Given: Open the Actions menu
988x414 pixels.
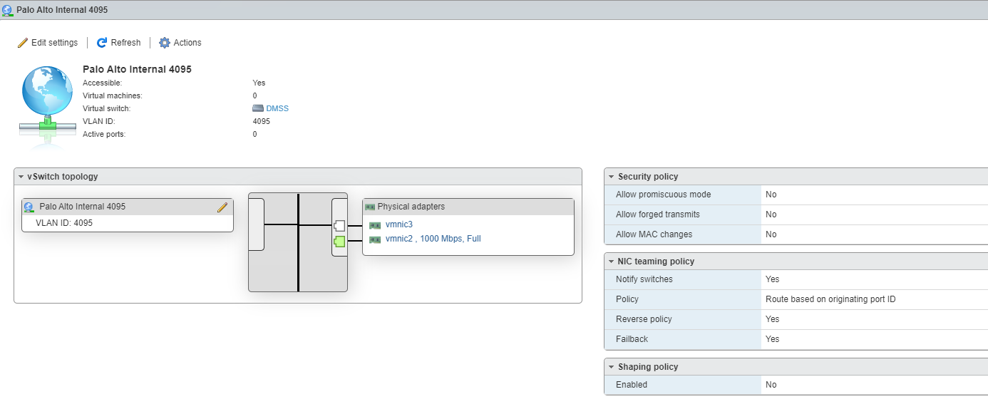Looking at the screenshot, I should click(x=180, y=43).
